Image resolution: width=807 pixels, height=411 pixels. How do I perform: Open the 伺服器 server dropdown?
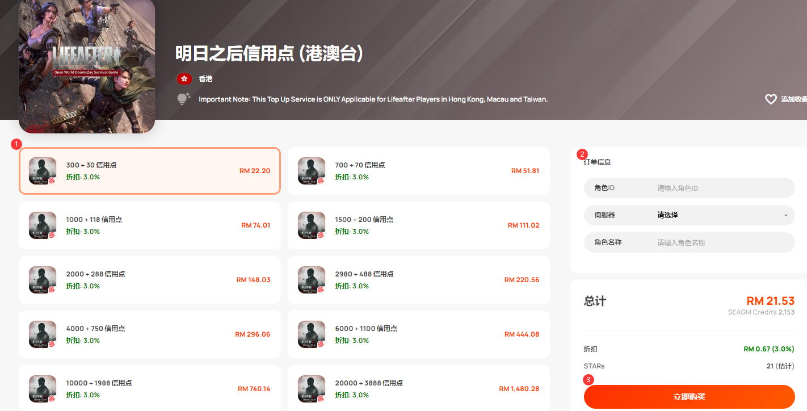click(690, 215)
